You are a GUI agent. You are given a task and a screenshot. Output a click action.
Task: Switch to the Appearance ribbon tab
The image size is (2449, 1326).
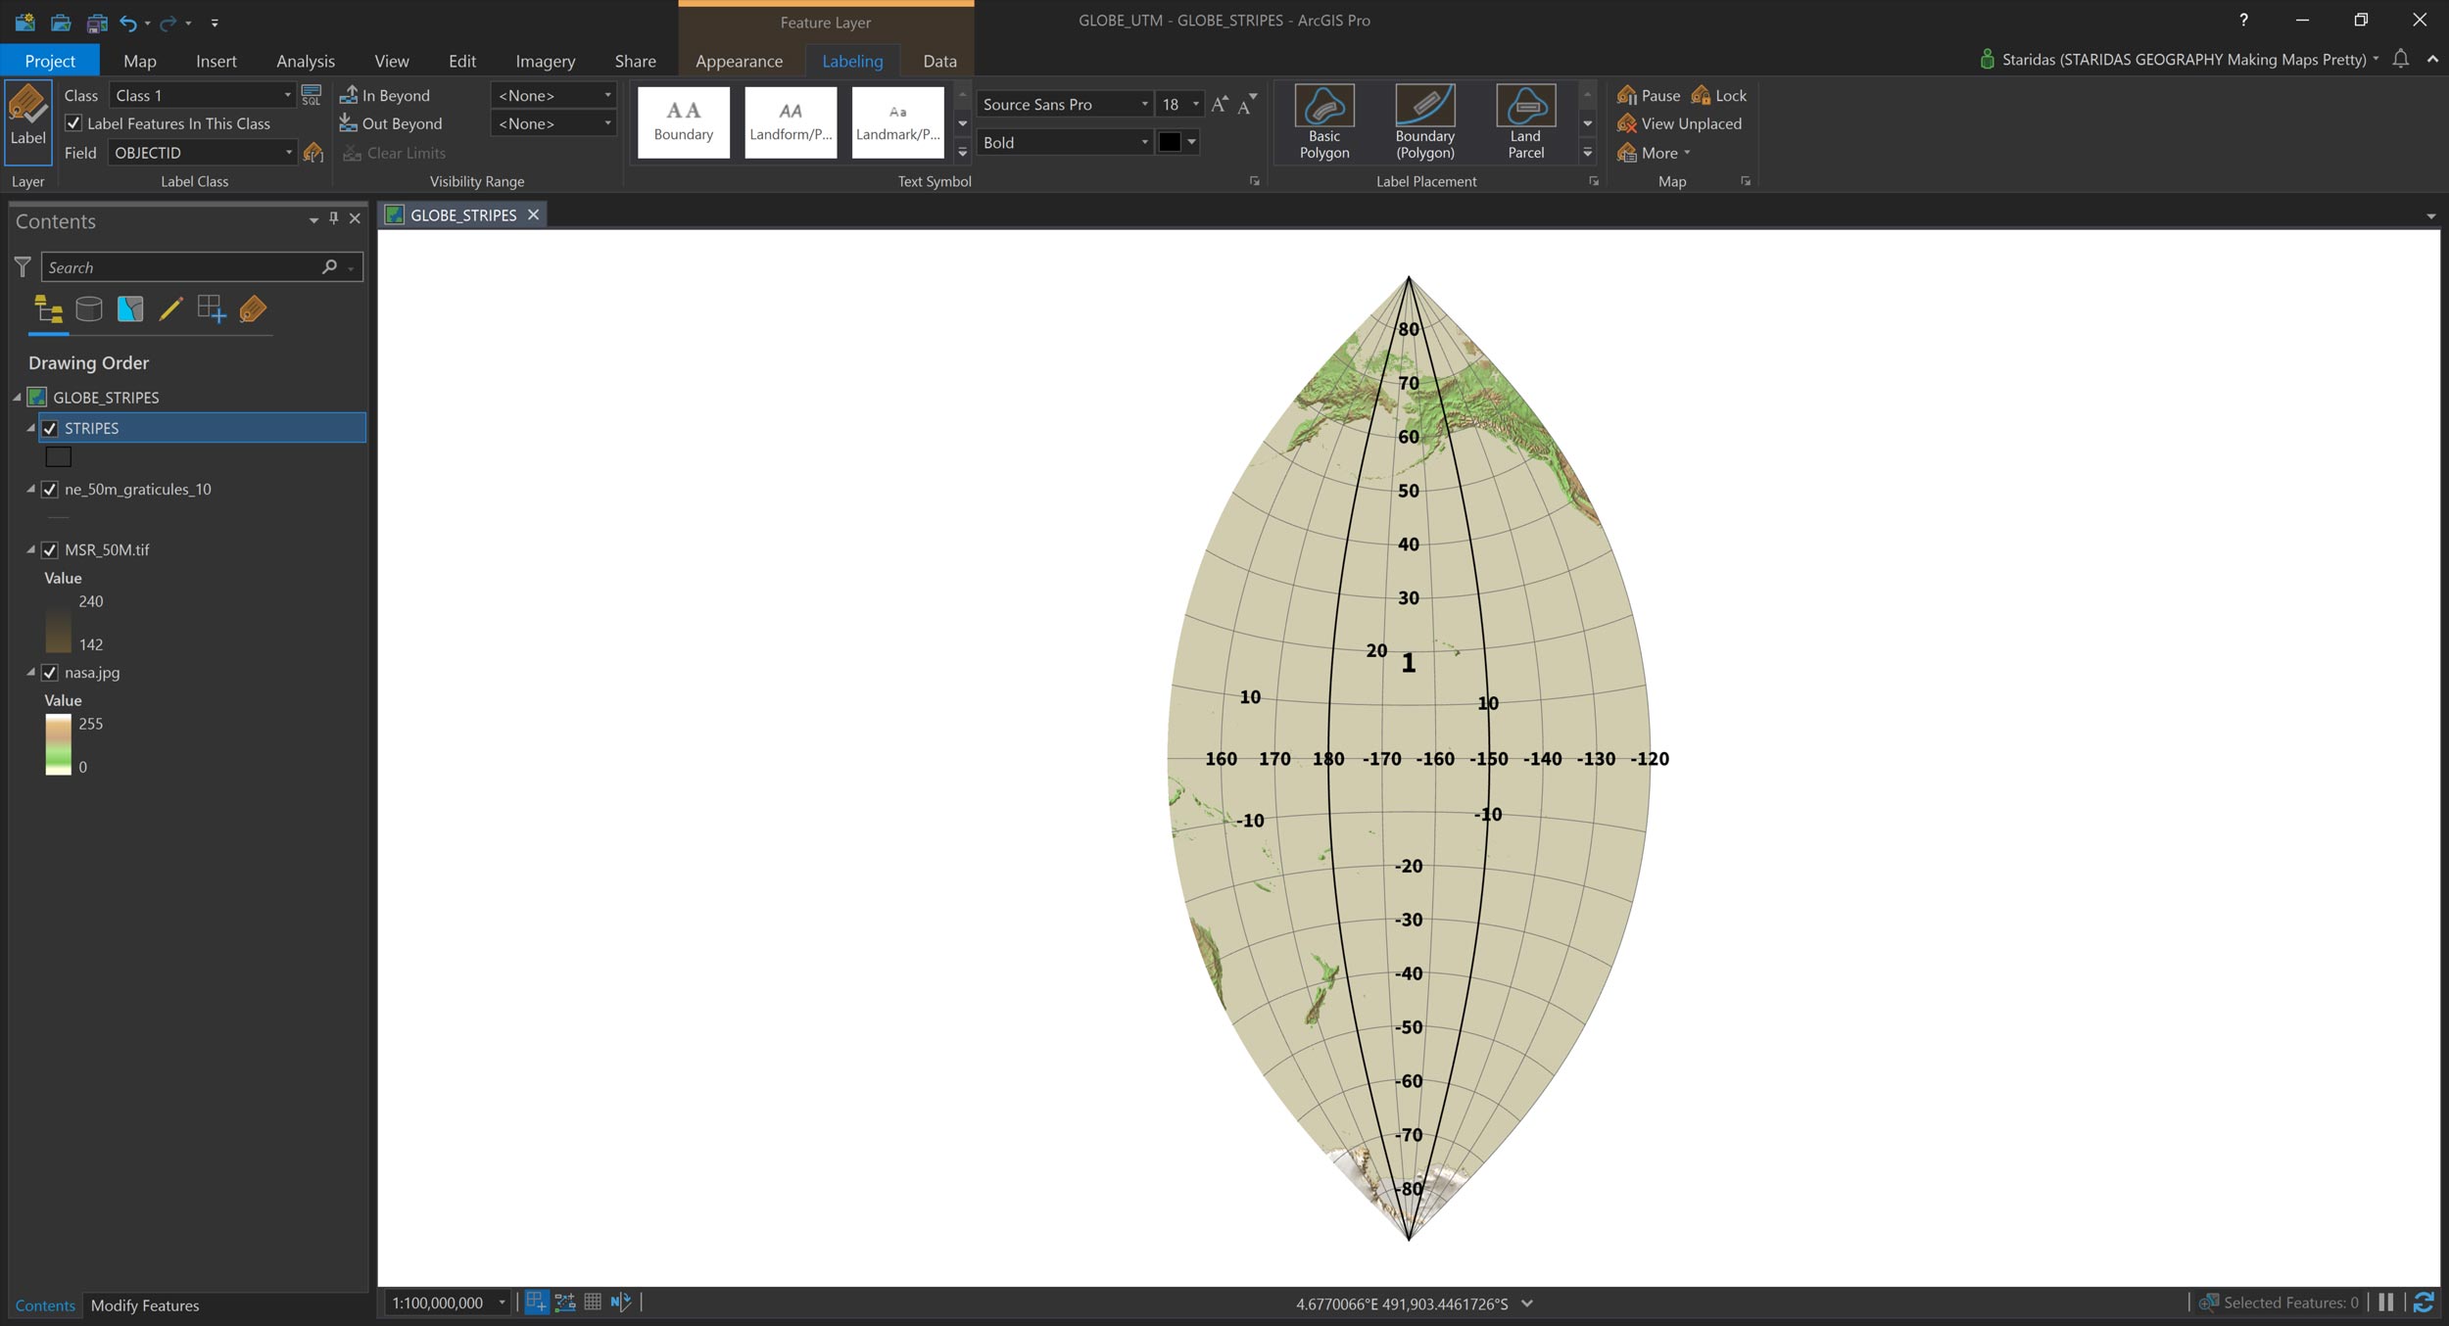coord(739,61)
